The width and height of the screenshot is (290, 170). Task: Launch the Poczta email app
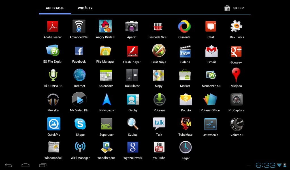[x=186, y=99]
